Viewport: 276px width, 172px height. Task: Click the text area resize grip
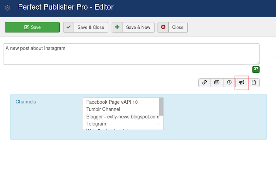tap(257, 62)
